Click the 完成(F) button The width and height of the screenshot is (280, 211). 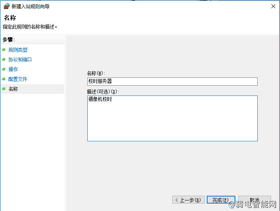(x=221, y=200)
